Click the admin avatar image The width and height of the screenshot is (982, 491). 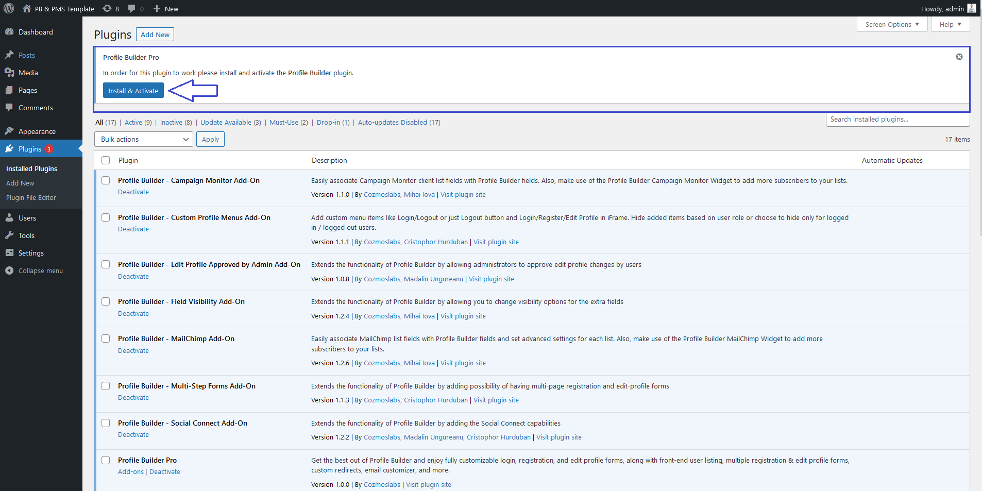point(972,8)
